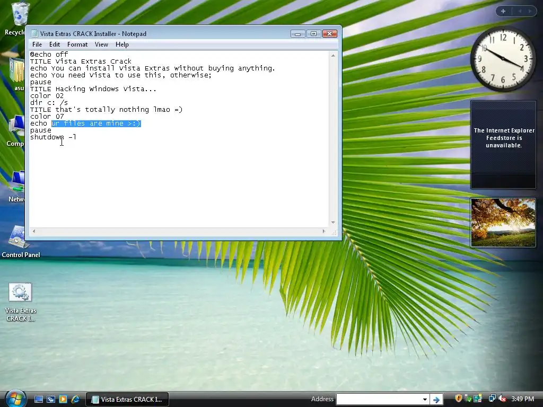Close the Vista Extras CRACK Installer Notepad
Image resolution: width=543 pixels, height=407 pixels.
click(330, 33)
